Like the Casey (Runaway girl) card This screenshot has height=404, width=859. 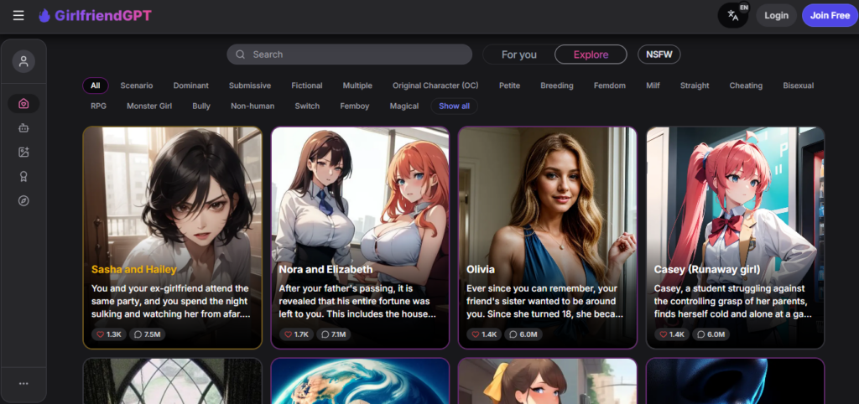(672, 334)
